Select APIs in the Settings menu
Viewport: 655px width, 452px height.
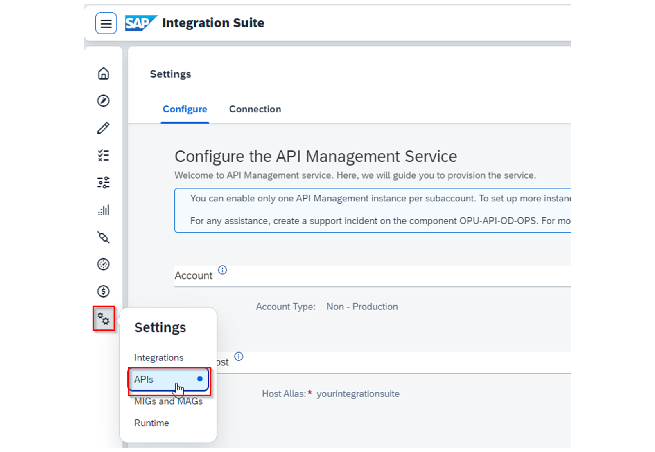click(x=169, y=379)
